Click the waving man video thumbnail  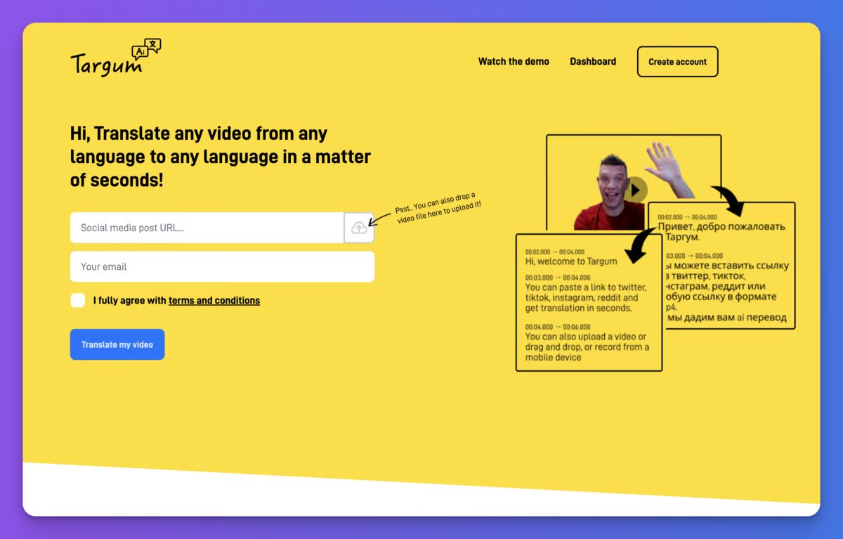(x=634, y=182)
